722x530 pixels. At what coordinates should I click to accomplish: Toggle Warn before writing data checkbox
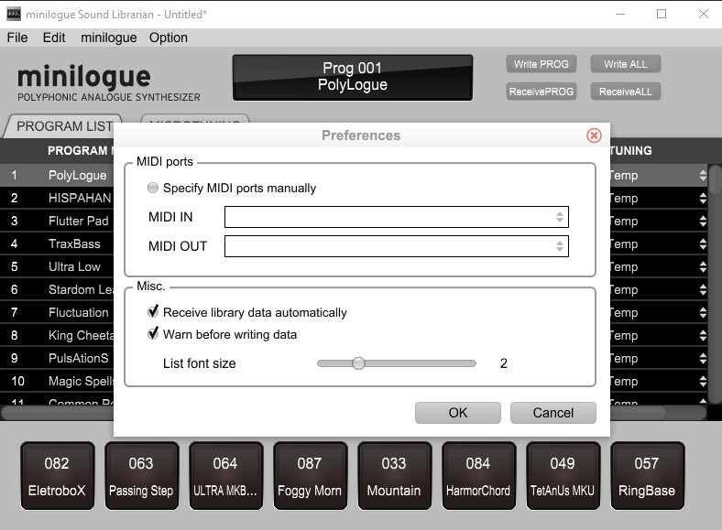tap(153, 334)
